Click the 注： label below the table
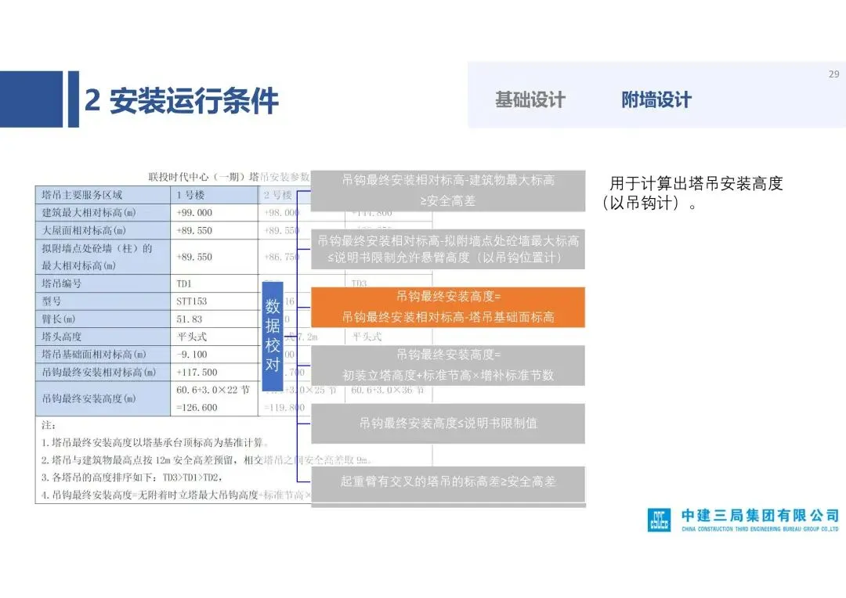Image resolution: width=846 pixels, height=598 pixels. pyautogui.click(x=49, y=425)
